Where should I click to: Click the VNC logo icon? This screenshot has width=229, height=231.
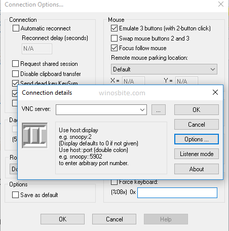[x=35, y=136]
